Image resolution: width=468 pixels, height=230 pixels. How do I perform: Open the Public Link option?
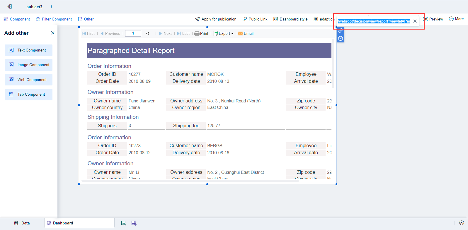[255, 19]
